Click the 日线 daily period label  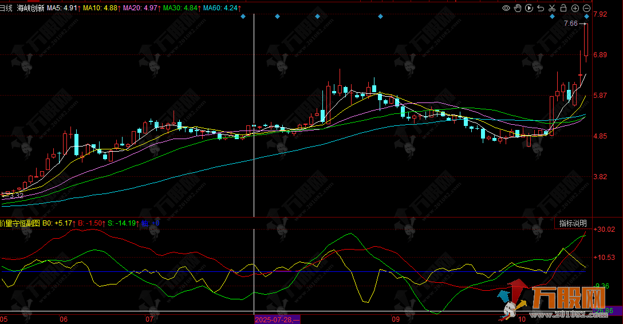click(6, 8)
